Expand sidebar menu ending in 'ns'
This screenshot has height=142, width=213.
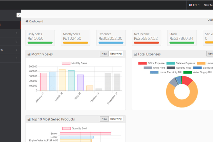(x=10, y=50)
